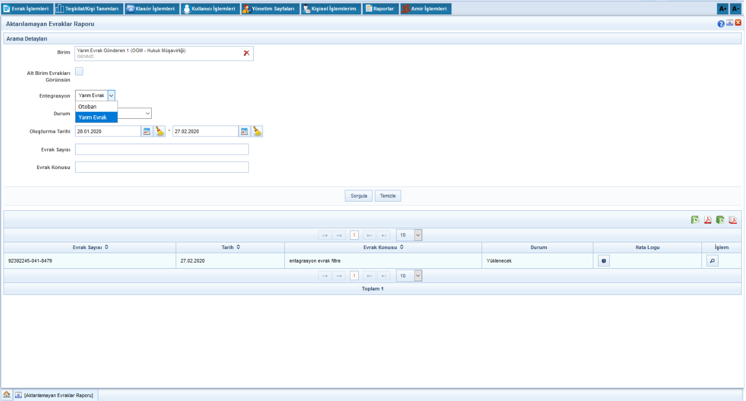This screenshot has width=746, height=401.
Task: Open the magnifier action in the İşlem column
Action: 712,261
